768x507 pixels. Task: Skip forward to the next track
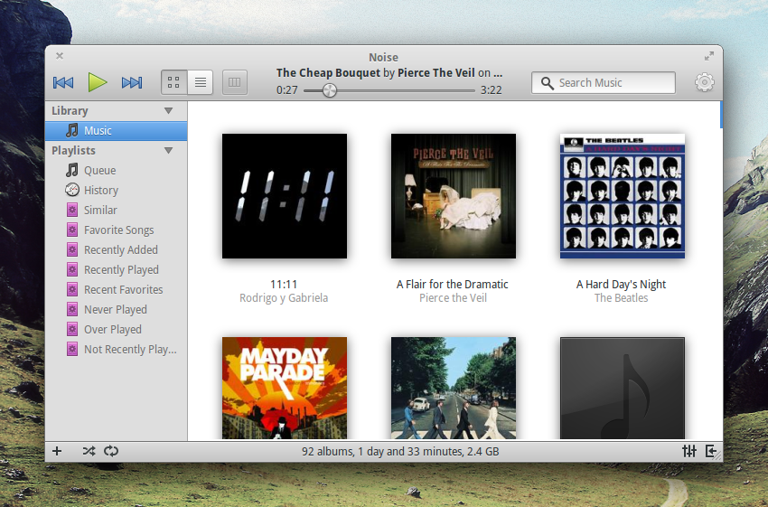[x=132, y=83]
